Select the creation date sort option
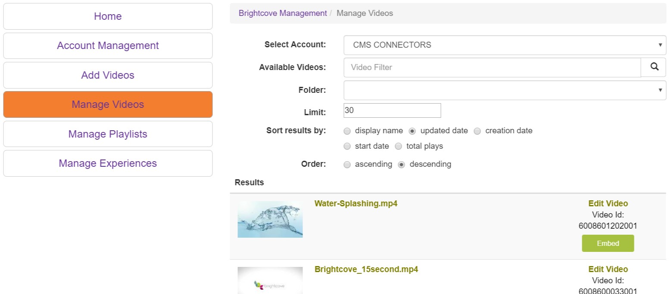Screen dimensions: 671x294 coord(478,131)
